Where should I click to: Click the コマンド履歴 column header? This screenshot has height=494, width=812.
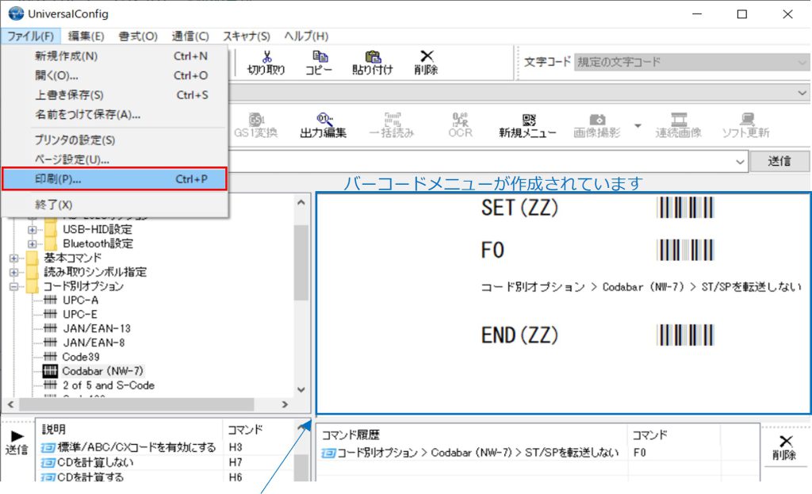473,435
